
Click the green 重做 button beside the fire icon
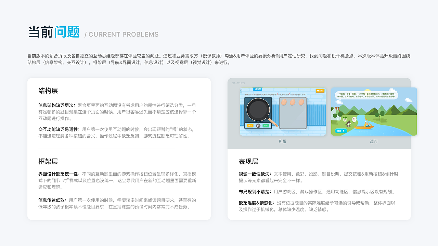266,125
